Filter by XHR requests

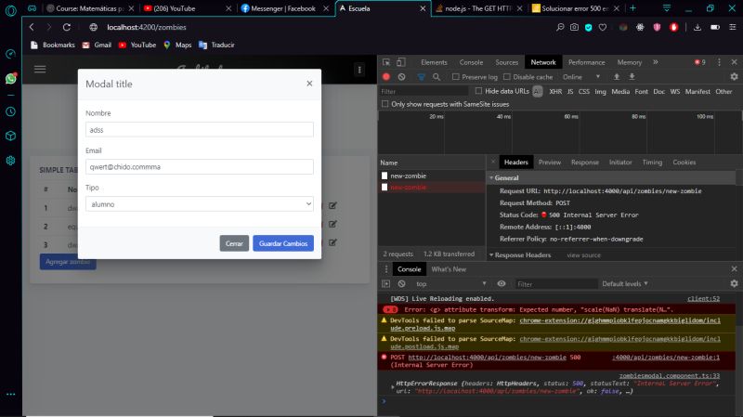(x=555, y=91)
